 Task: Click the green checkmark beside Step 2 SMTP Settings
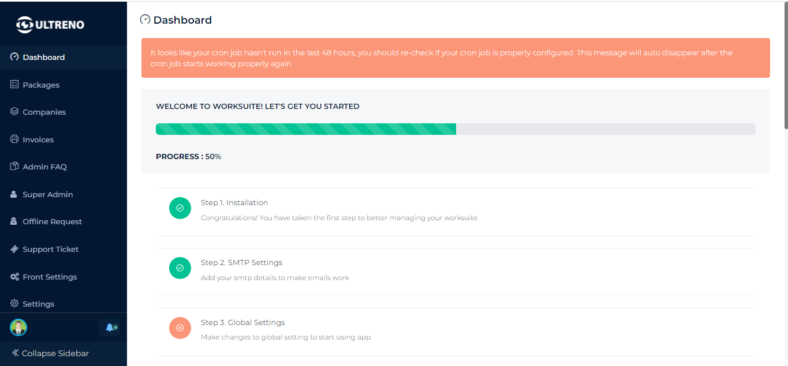coord(180,268)
